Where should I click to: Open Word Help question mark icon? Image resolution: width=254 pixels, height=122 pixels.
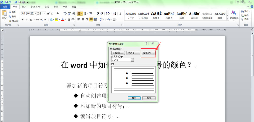(x=252, y=7)
